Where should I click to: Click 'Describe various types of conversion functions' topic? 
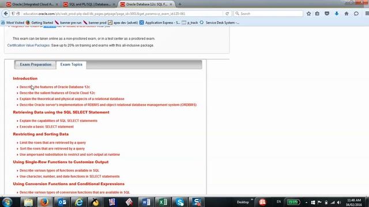point(75,192)
